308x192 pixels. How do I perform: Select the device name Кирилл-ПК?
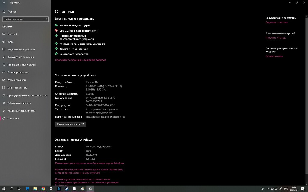click(92, 82)
